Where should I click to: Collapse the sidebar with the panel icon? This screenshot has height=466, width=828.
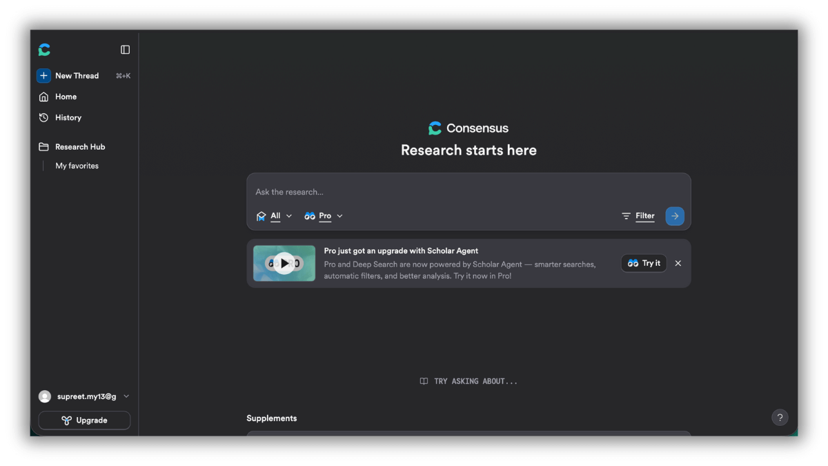[x=125, y=50]
